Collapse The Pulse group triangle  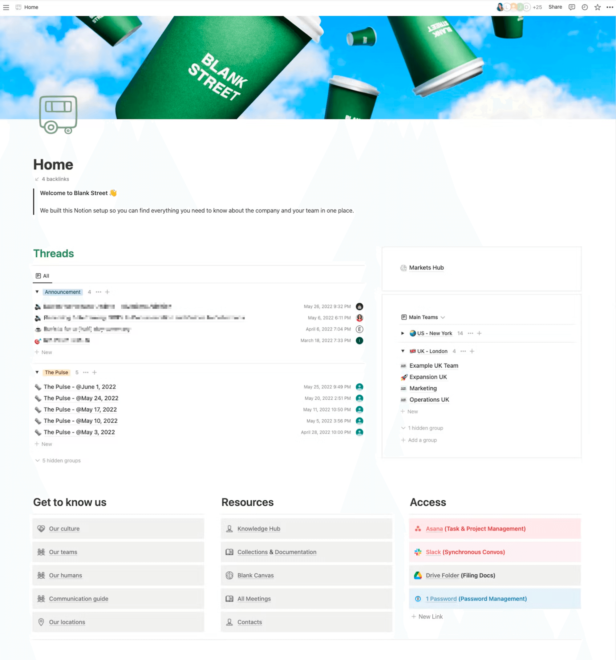pyautogui.click(x=37, y=373)
